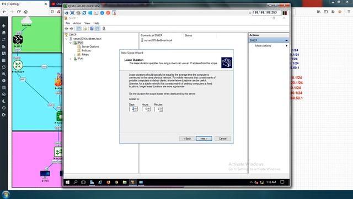
Task: Adjust the Hours spinner arrows
Action: pyautogui.click(x=149, y=109)
